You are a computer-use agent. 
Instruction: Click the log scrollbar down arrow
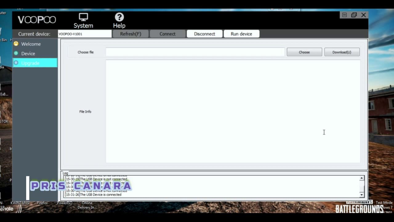[x=362, y=195]
